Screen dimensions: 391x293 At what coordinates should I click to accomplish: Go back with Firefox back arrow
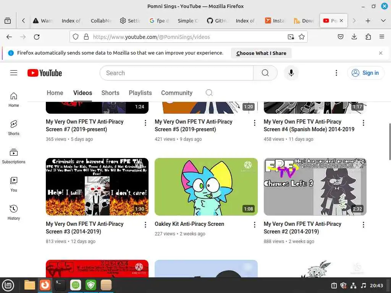[x=9, y=37]
